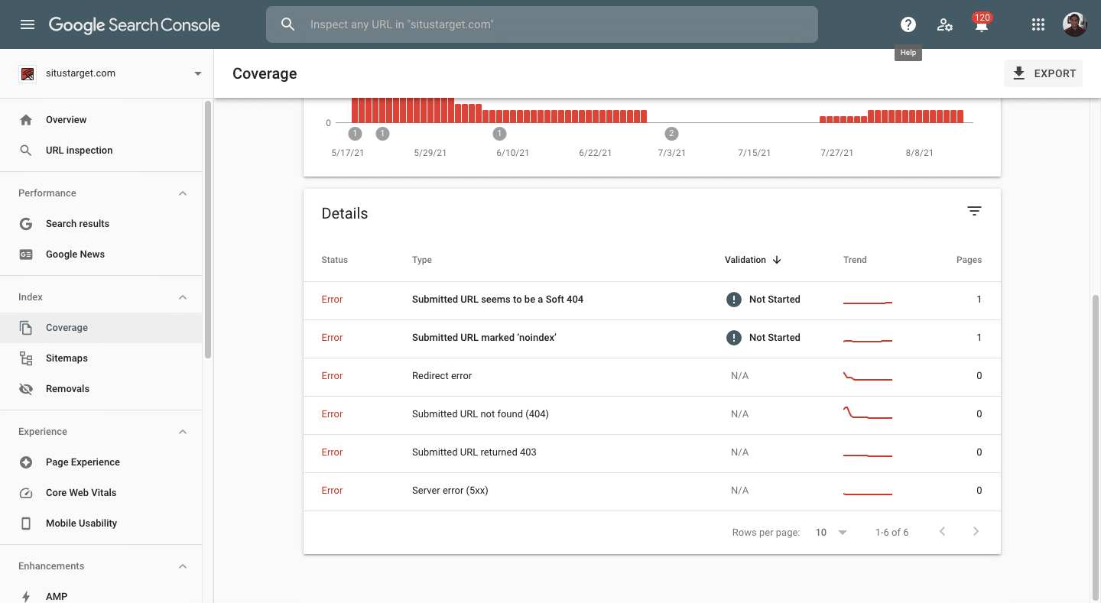Image resolution: width=1101 pixels, height=603 pixels.
Task: Open the Sitemaps page
Action: [x=101, y=358]
